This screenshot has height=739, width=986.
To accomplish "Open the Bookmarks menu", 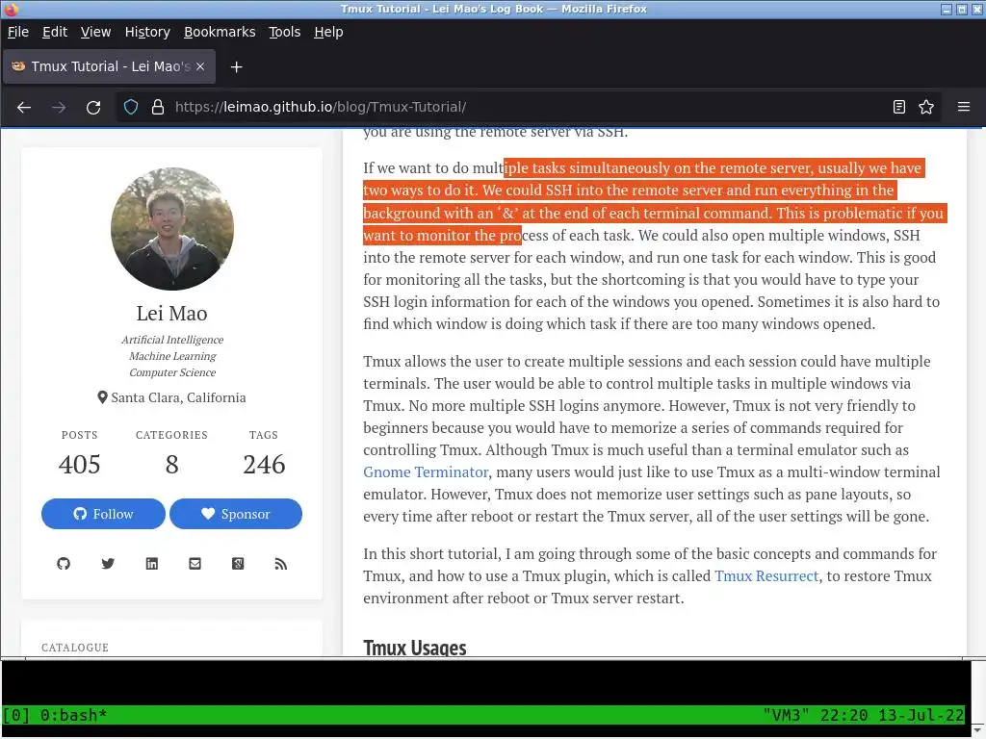I will pos(220,32).
